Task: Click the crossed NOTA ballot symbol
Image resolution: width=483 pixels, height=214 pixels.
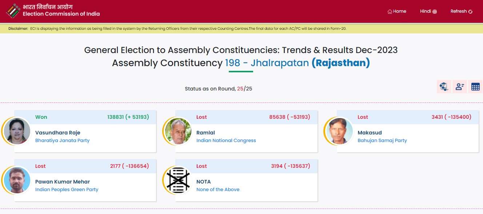Action: point(178,180)
